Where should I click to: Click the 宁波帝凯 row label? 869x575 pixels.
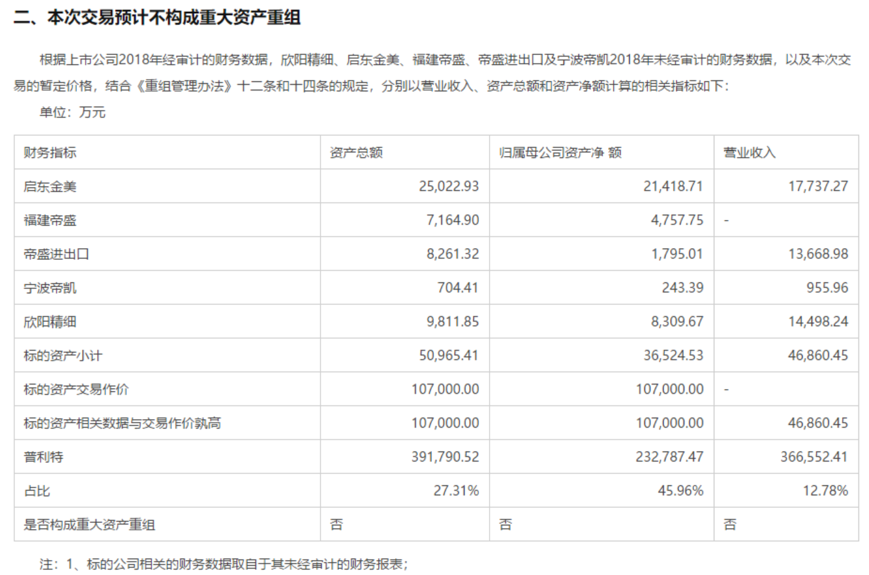tap(50, 287)
